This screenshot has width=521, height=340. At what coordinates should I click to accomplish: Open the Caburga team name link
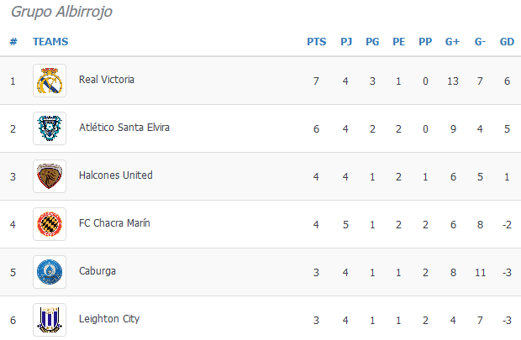97,271
